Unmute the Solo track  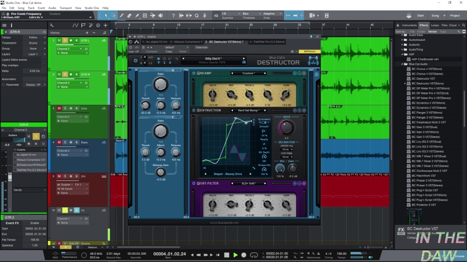coord(59,108)
